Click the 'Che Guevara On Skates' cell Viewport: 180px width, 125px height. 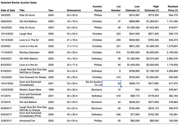coord(33,77)
